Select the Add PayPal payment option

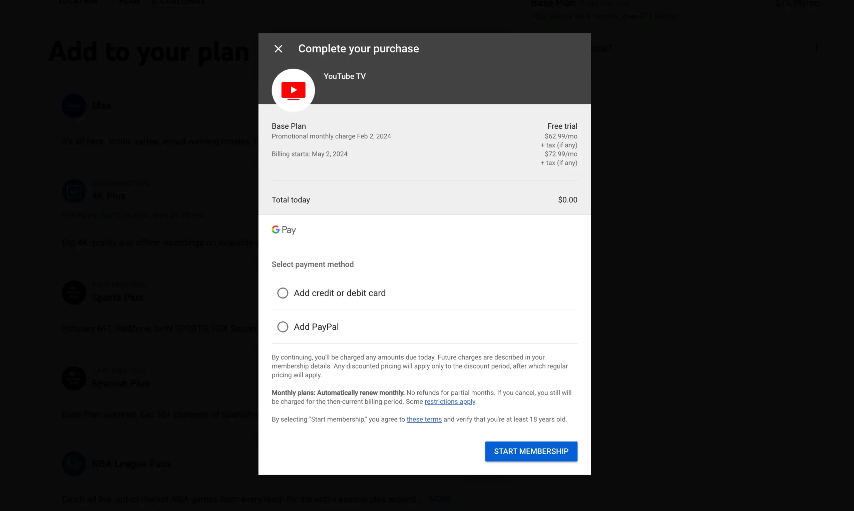point(283,326)
